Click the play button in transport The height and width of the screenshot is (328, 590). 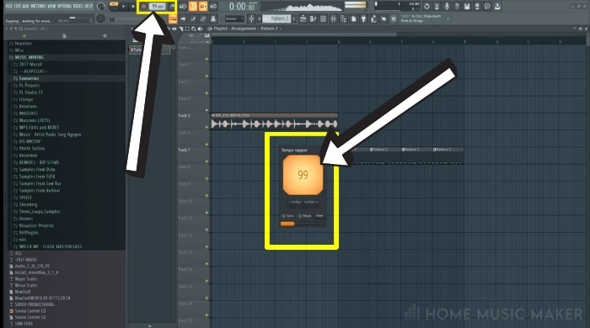click(123, 7)
